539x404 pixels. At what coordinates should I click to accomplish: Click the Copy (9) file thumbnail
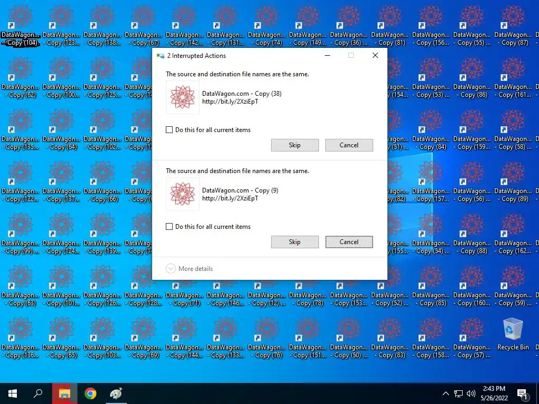183,194
